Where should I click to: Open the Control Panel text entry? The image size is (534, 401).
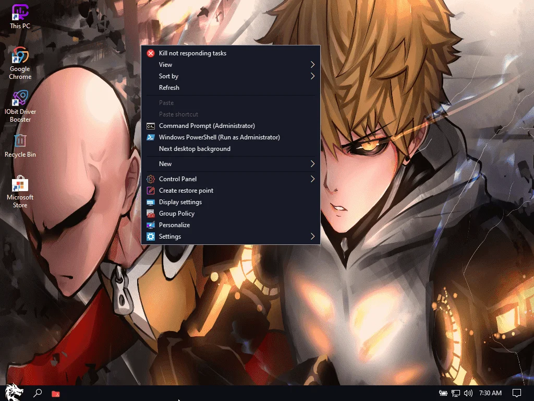tap(177, 179)
